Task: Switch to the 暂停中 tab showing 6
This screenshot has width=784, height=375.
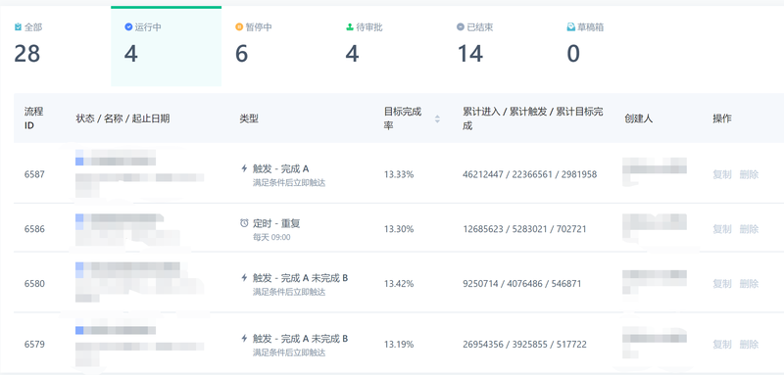Action: [276, 46]
